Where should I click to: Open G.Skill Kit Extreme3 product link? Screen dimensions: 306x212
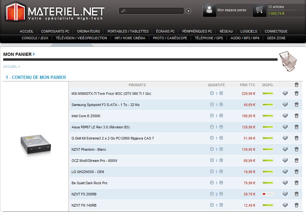(x=113, y=138)
